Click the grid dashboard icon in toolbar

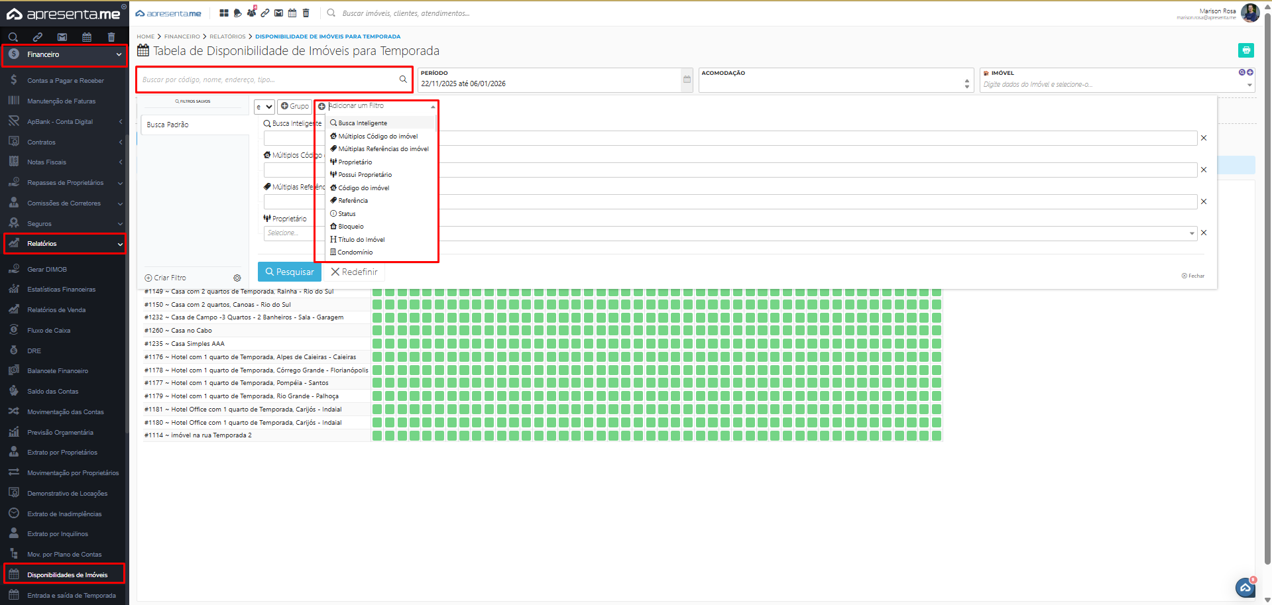click(x=223, y=13)
